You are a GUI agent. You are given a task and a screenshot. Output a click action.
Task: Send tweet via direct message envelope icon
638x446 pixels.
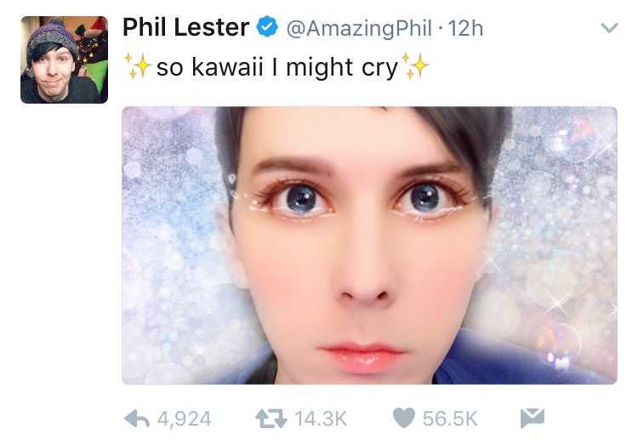point(531,418)
